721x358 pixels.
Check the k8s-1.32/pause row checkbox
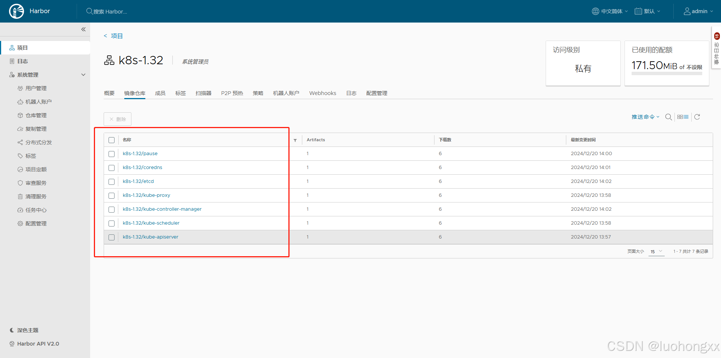point(112,154)
